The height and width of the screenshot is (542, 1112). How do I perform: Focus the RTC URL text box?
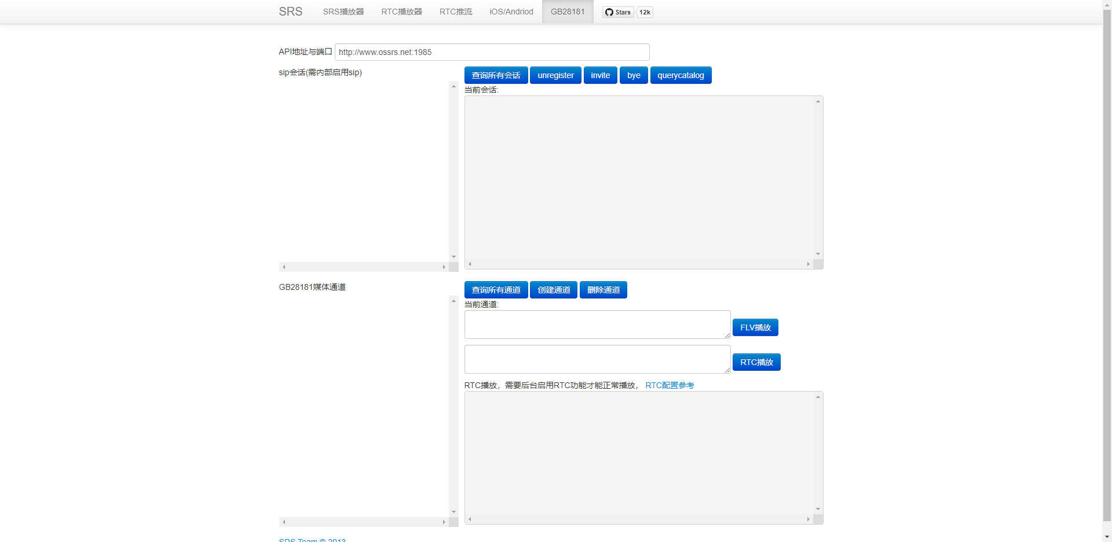pos(597,359)
